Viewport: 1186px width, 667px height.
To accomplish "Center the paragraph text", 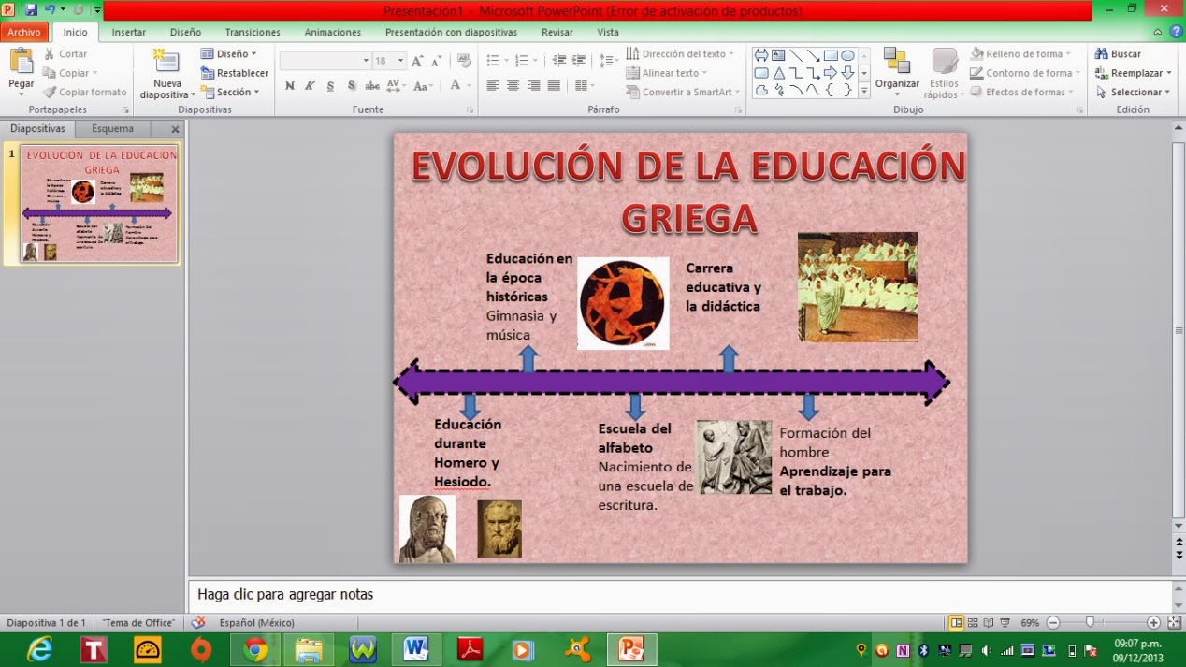I will (513, 85).
